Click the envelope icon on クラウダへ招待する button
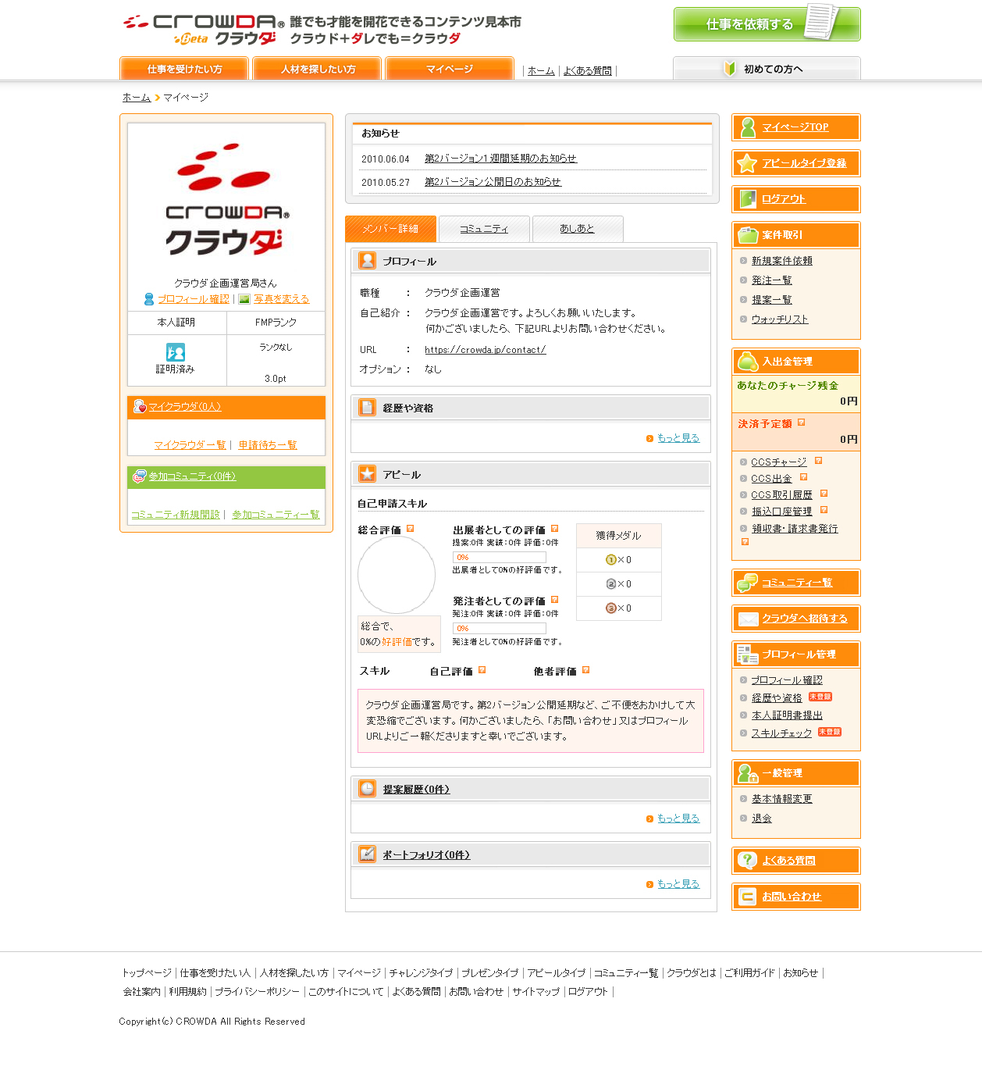982x1070 pixels. (749, 619)
